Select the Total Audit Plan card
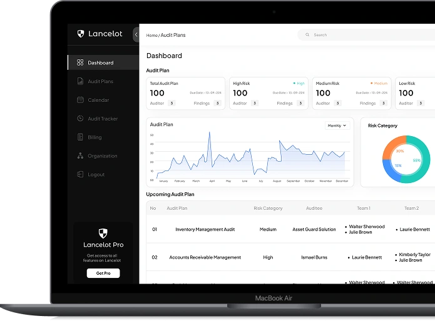The height and width of the screenshot is (321, 435). coord(185,93)
